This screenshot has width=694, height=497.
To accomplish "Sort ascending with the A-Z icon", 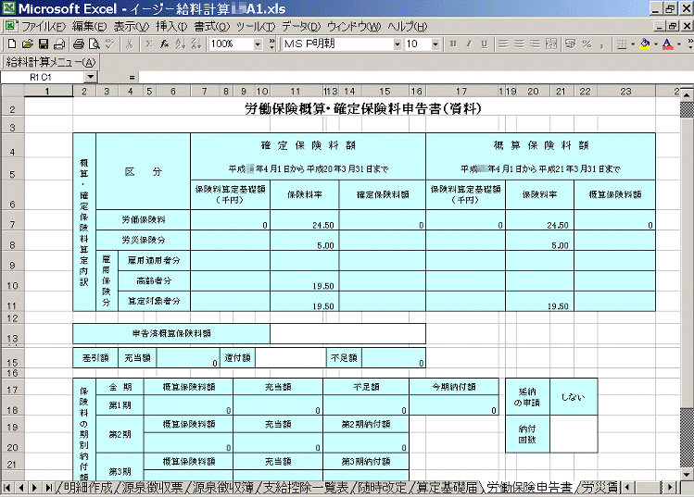I will 179,43.
